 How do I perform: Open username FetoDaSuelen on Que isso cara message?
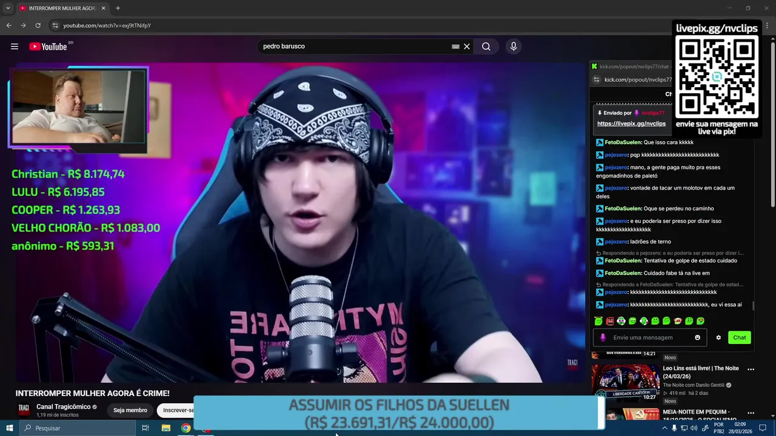[x=623, y=142]
